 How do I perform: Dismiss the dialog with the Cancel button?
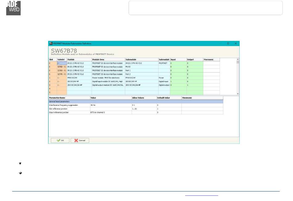pos(80,140)
